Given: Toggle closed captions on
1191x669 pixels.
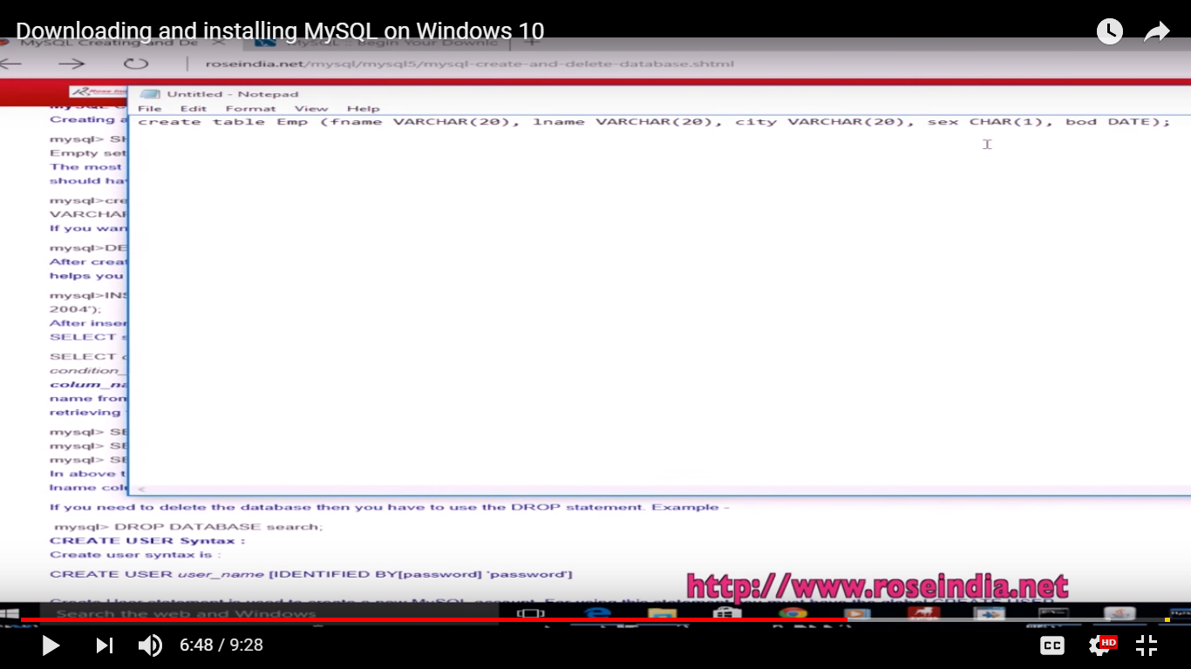Looking at the screenshot, I should (1052, 645).
